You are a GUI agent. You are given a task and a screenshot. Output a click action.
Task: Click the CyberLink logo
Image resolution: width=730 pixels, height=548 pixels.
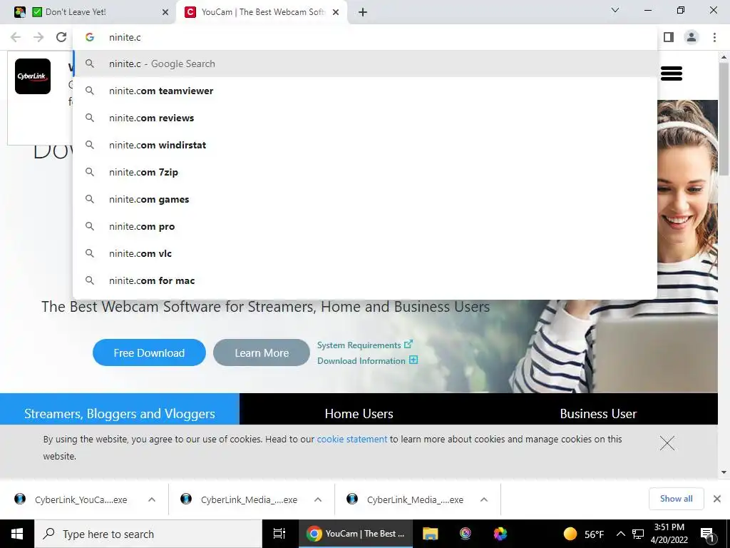[33, 76]
